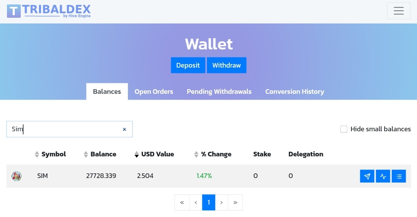Go to the previous page arrow
417x217 pixels.
coord(196,202)
